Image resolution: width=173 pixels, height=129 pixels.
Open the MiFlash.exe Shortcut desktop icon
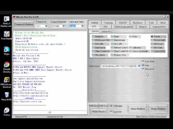6,83
